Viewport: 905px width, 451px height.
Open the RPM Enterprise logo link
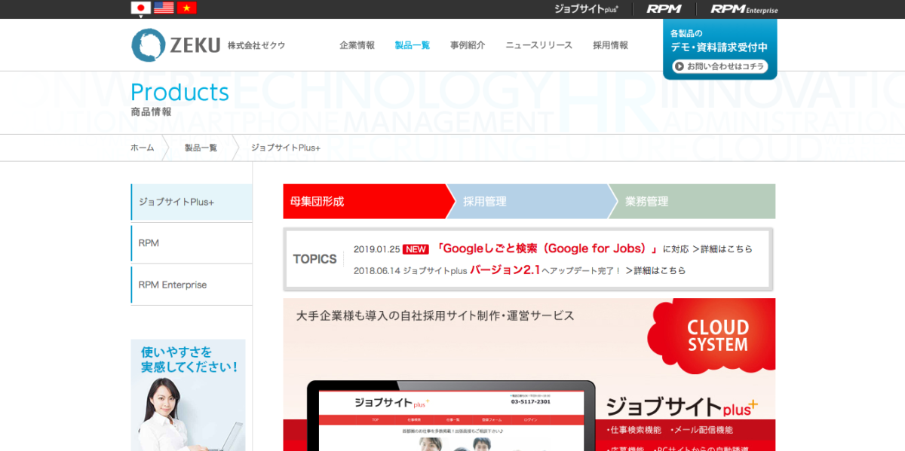[744, 9]
